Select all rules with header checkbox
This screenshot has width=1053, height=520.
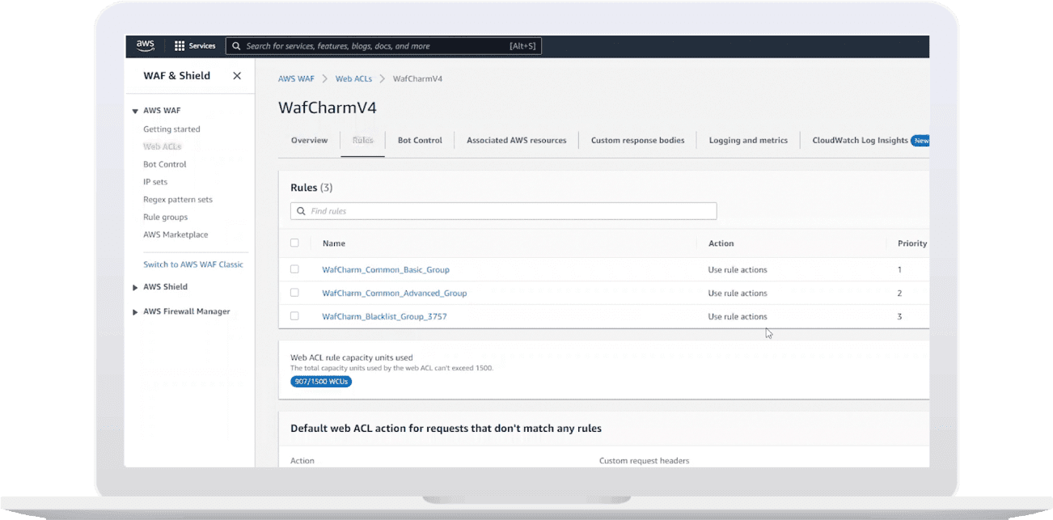coord(294,243)
